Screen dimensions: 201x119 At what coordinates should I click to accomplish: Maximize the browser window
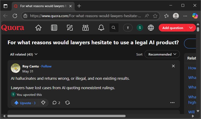183,5
